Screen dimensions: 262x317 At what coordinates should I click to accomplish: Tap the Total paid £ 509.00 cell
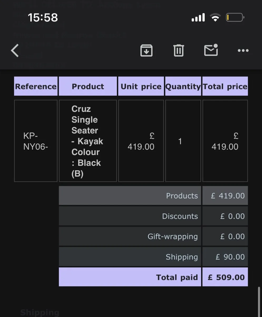click(x=225, y=277)
